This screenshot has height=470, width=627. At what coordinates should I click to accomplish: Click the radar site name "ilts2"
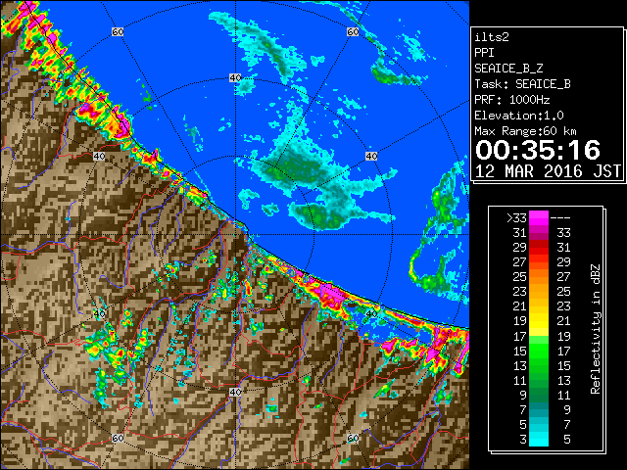pyautogui.click(x=492, y=37)
